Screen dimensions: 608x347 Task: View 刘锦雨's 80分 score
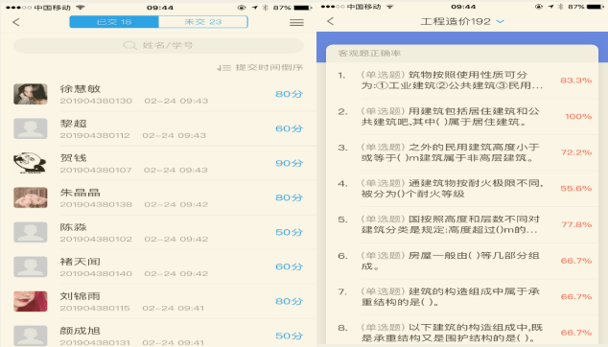289,301
